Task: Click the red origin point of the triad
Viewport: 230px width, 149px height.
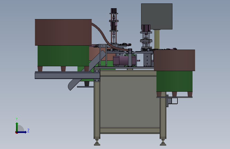Action: click(x=16, y=132)
